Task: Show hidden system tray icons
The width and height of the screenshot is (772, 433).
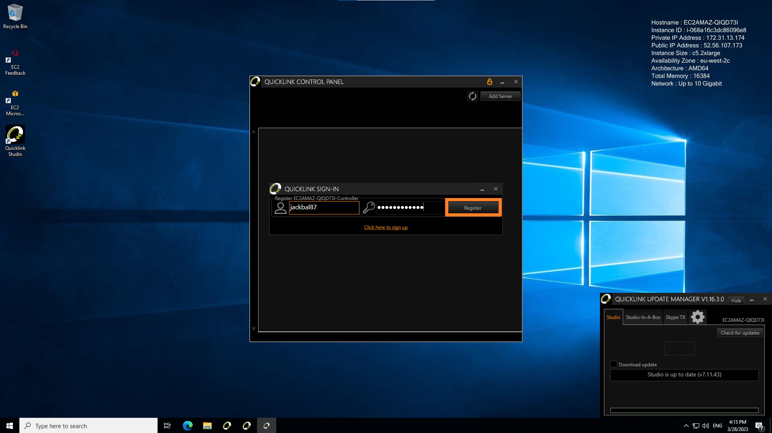Action: point(686,426)
